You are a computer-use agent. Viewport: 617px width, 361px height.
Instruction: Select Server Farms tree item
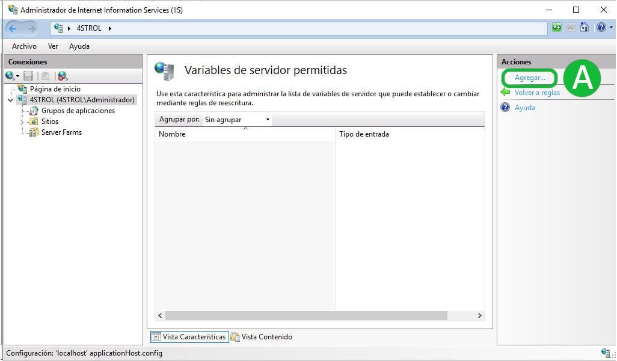click(62, 132)
